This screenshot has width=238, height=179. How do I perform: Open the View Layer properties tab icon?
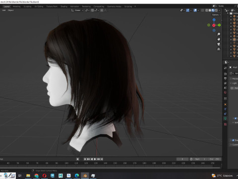coord(225,83)
